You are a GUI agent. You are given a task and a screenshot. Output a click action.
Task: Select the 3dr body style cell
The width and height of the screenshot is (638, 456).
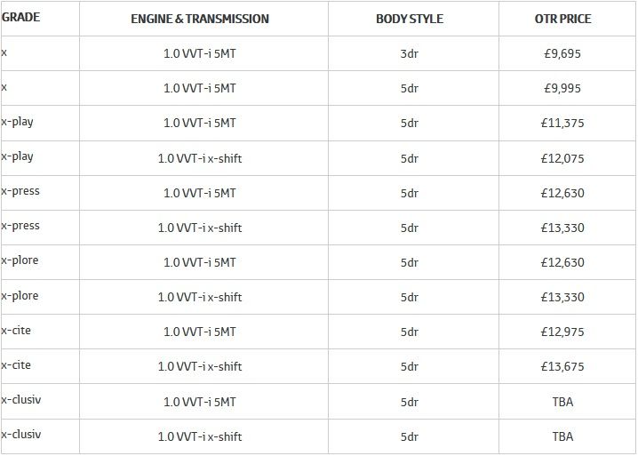click(409, 53)
